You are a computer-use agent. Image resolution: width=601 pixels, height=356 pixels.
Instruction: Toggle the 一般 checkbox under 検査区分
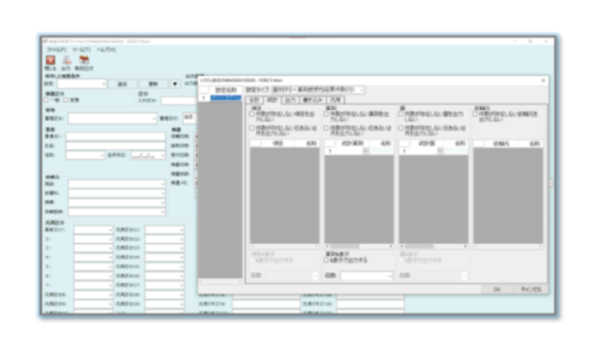[46, 100]
